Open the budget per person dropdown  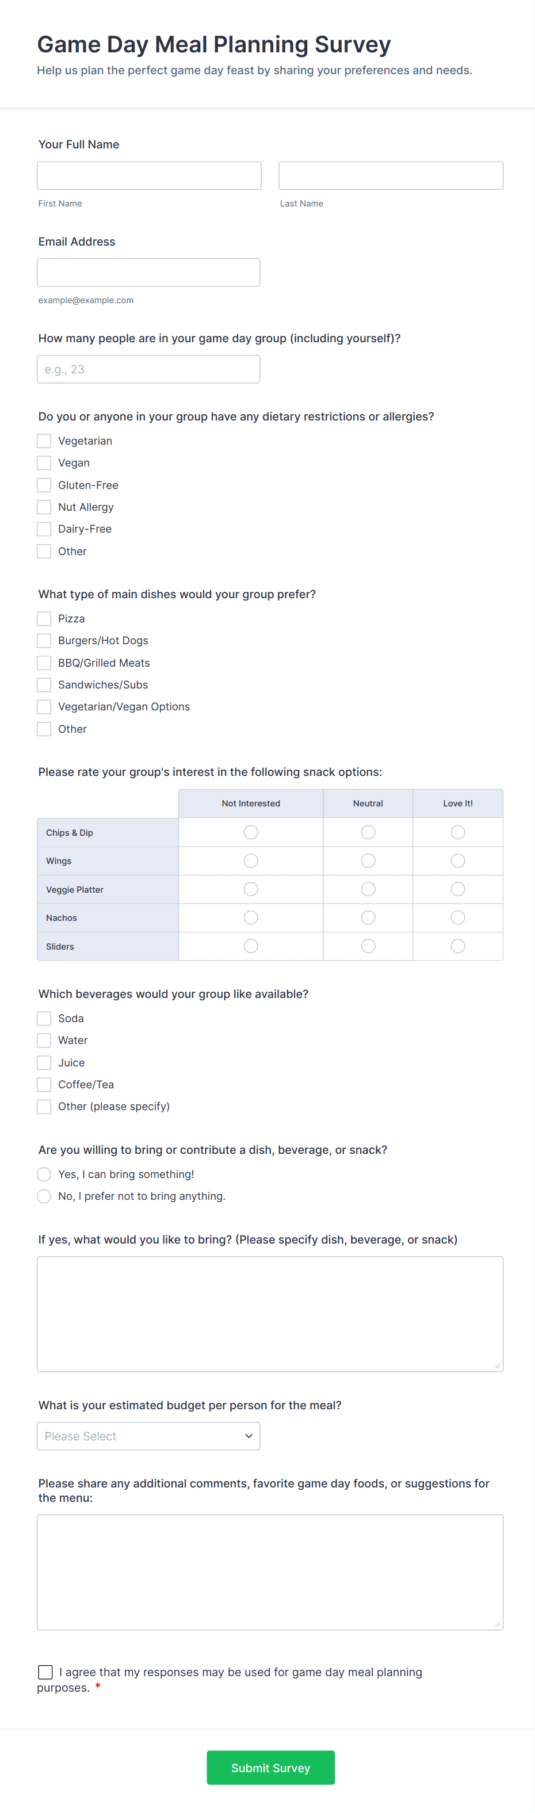[148, 1436]
